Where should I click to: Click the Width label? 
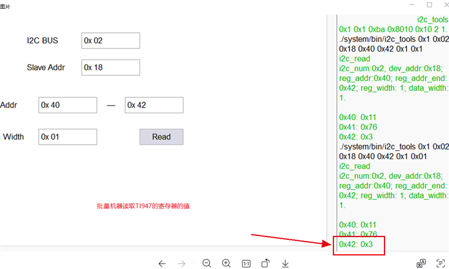pyautogui.click(x=13, y=137)
